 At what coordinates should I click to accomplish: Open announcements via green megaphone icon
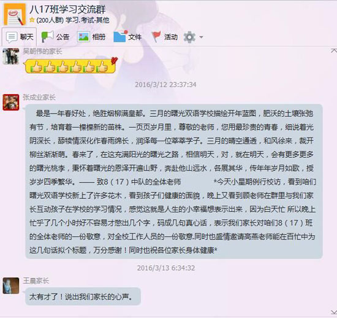47,36
